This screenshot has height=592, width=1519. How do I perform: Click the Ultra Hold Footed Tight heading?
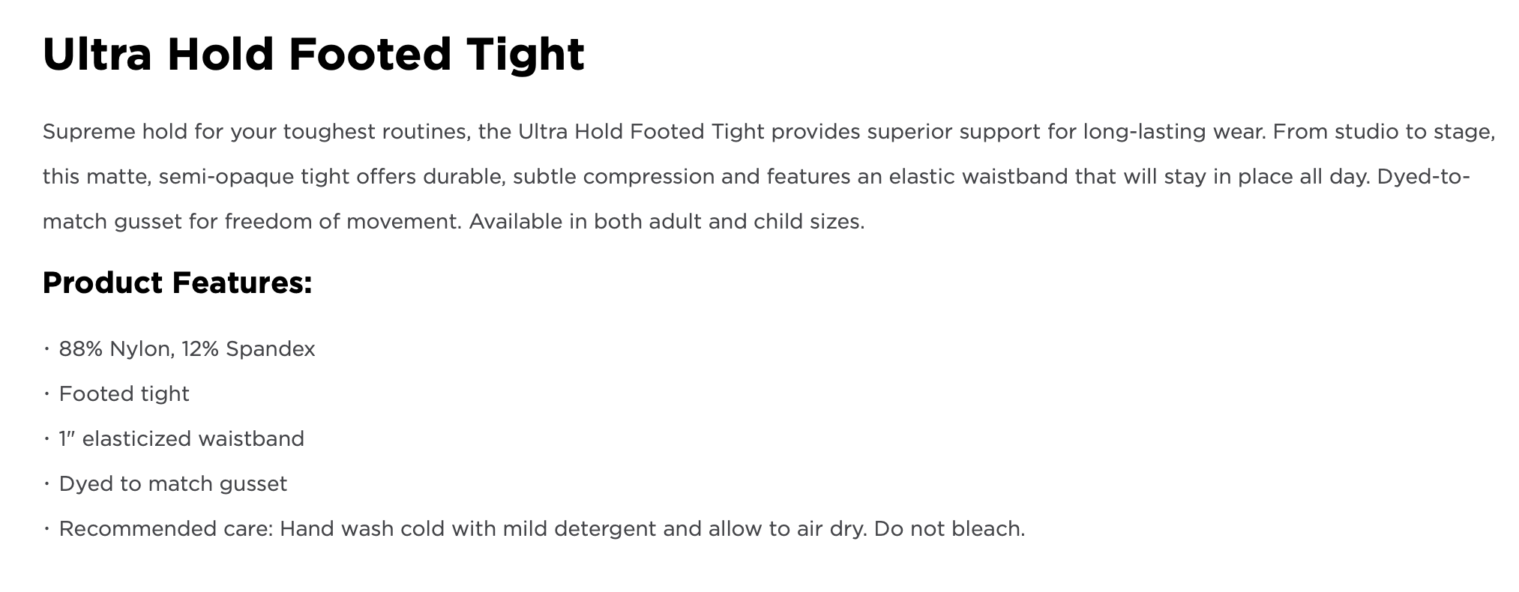(x=313, y=54)
